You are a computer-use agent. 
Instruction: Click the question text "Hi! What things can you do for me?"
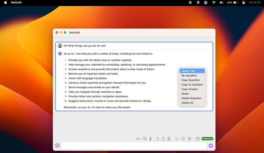pyautogui.click(x=85, y=46)
